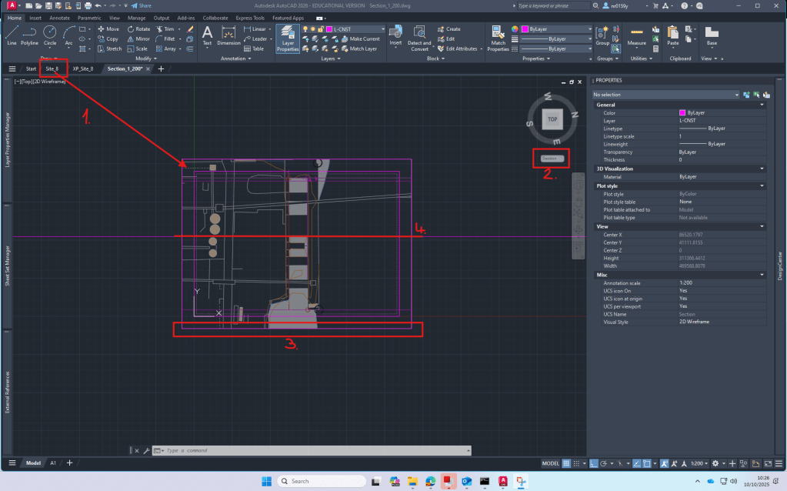Click the Dimension annotation tool
Viewport: 787px width, 491px height.
tap(228, 35)
